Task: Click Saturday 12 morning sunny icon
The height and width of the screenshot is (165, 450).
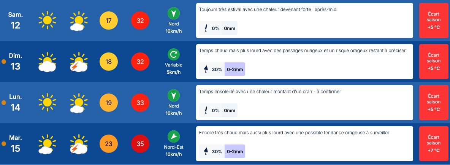Action: [48, 20]
